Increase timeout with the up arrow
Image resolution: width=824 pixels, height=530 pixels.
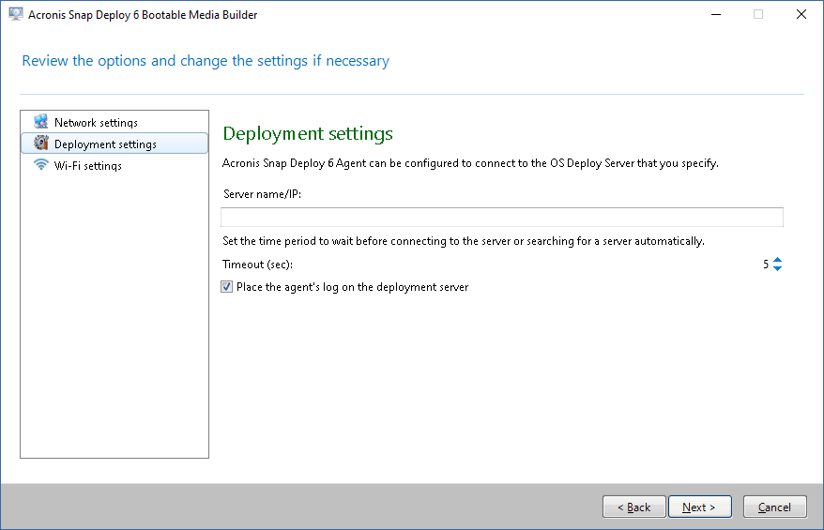coord(777,261)
